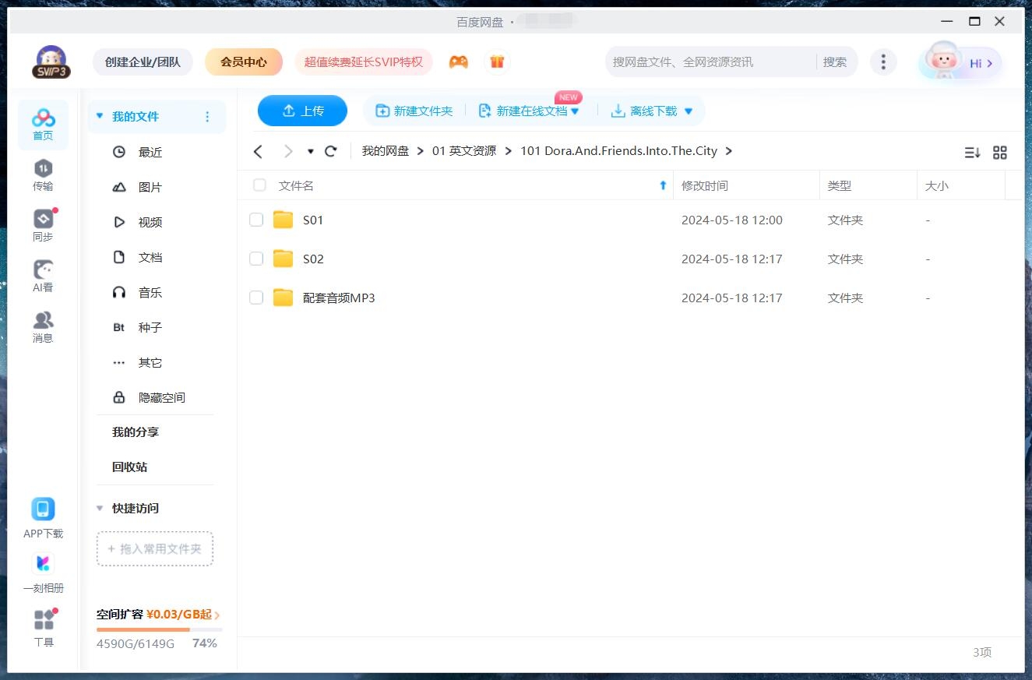This screenshot has width=1032, height=680.
Task: Switch to the 视频 category
Action: pos(150,222)
